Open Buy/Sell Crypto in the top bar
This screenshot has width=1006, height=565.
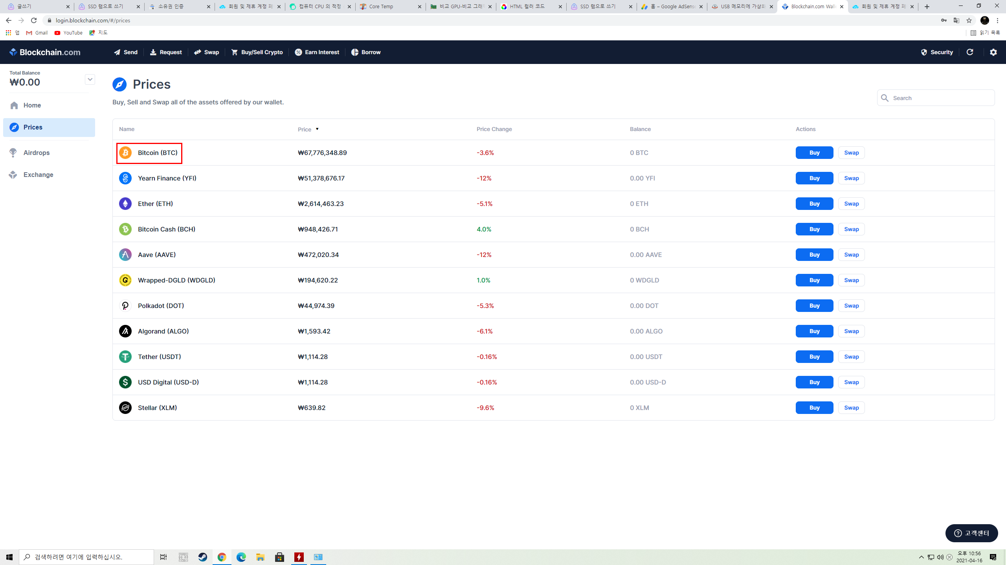(257, 52)
